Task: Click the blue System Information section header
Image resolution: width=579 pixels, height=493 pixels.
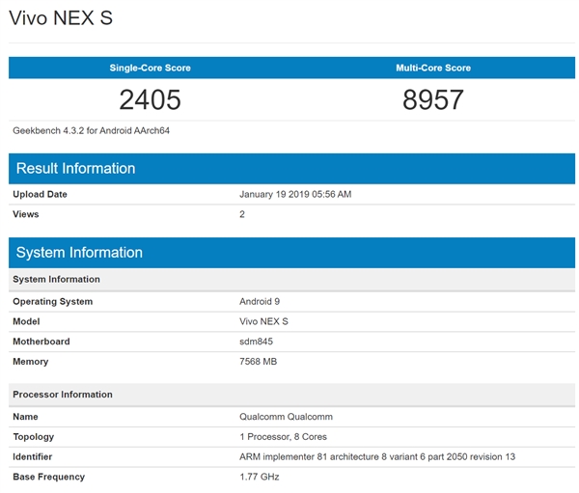Action: tap(291, 253)
